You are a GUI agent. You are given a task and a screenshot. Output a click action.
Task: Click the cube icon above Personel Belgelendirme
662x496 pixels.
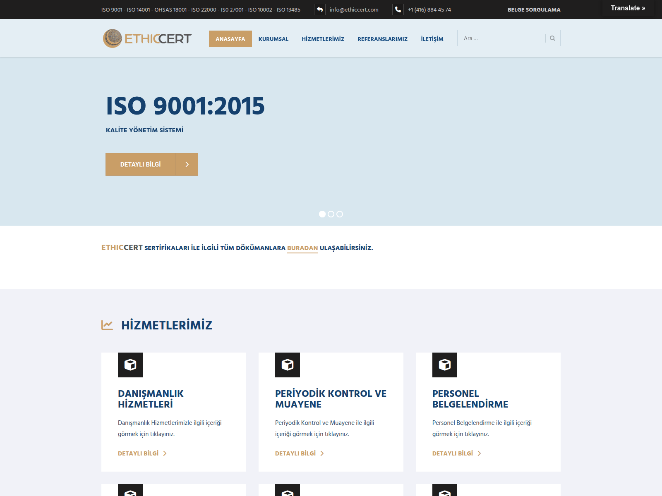(x=445, y=365)
